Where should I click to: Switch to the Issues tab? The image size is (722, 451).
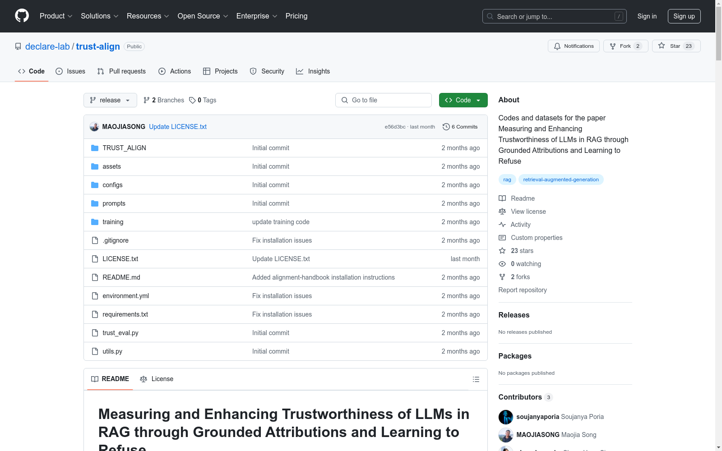tap(70, 71)
